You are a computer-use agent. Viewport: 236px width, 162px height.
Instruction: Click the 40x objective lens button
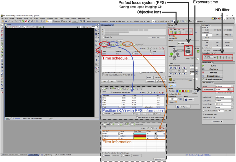pos(175,31)
